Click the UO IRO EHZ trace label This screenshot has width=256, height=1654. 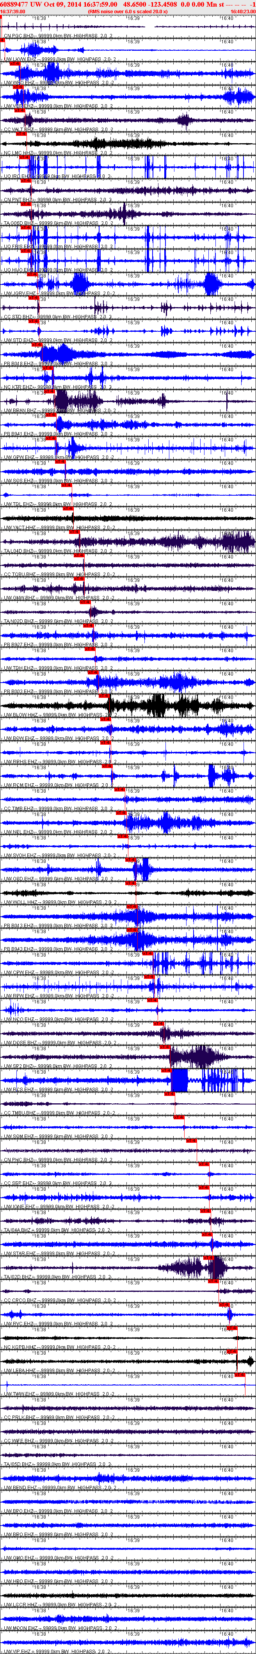tap(59, 176)
